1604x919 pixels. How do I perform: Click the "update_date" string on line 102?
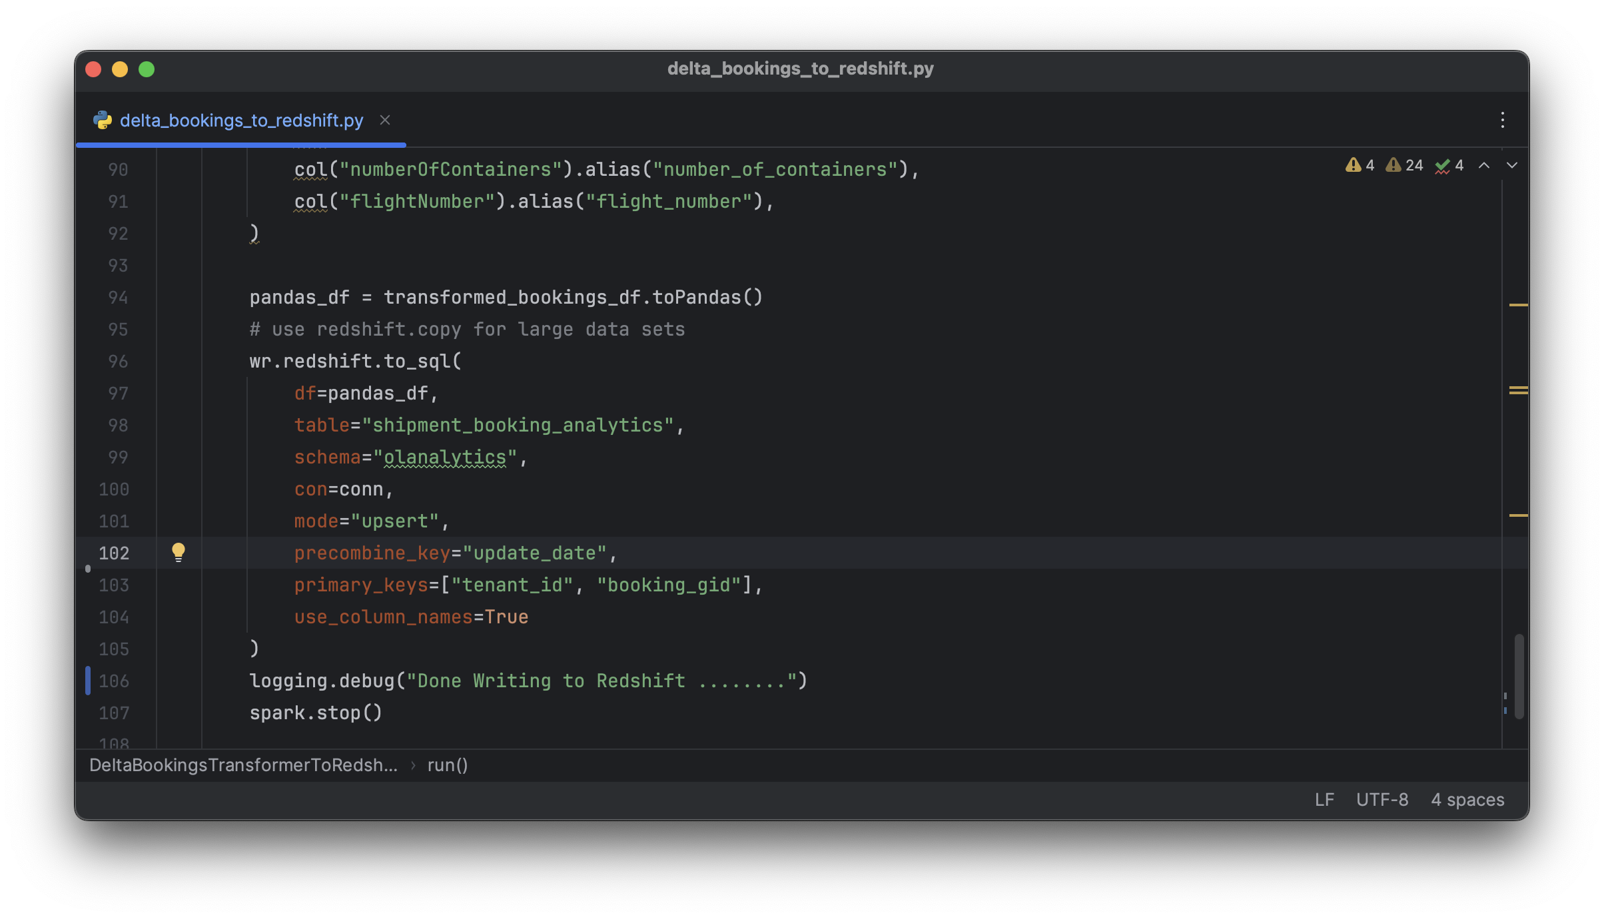pyautogui.click(x=534, y=553)
